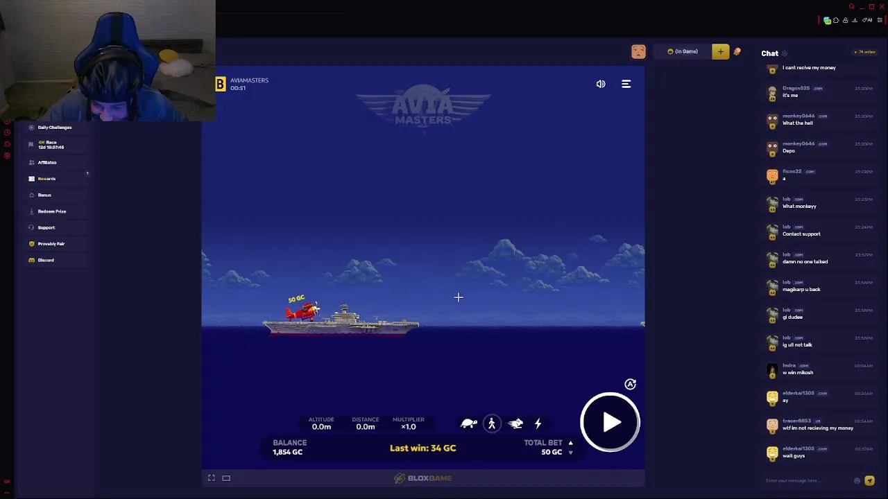Open the notifications icon beside plus button
Screen dimensions: 888x499
737,52
